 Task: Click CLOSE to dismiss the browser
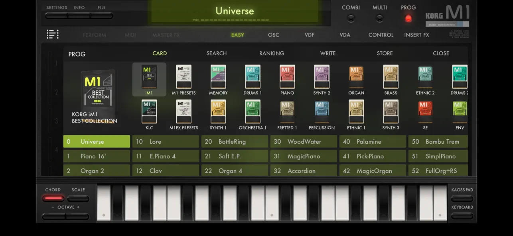[x=441, y=53]
